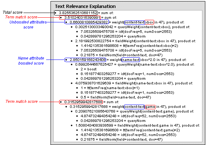Select the boxed 'name-text' field label
The width and height of the screenshot is (206, 145).
pyautogui.click(x=131, y=60)
